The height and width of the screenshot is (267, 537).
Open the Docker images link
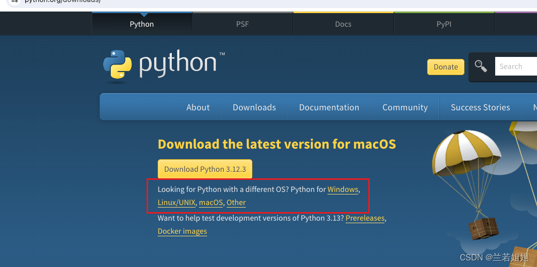tap(182, 231)
